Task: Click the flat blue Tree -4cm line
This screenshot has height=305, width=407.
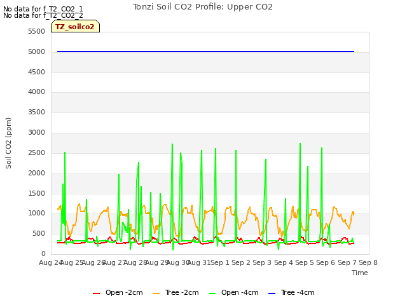Action: pyautogui.click(x=205, y=51)
